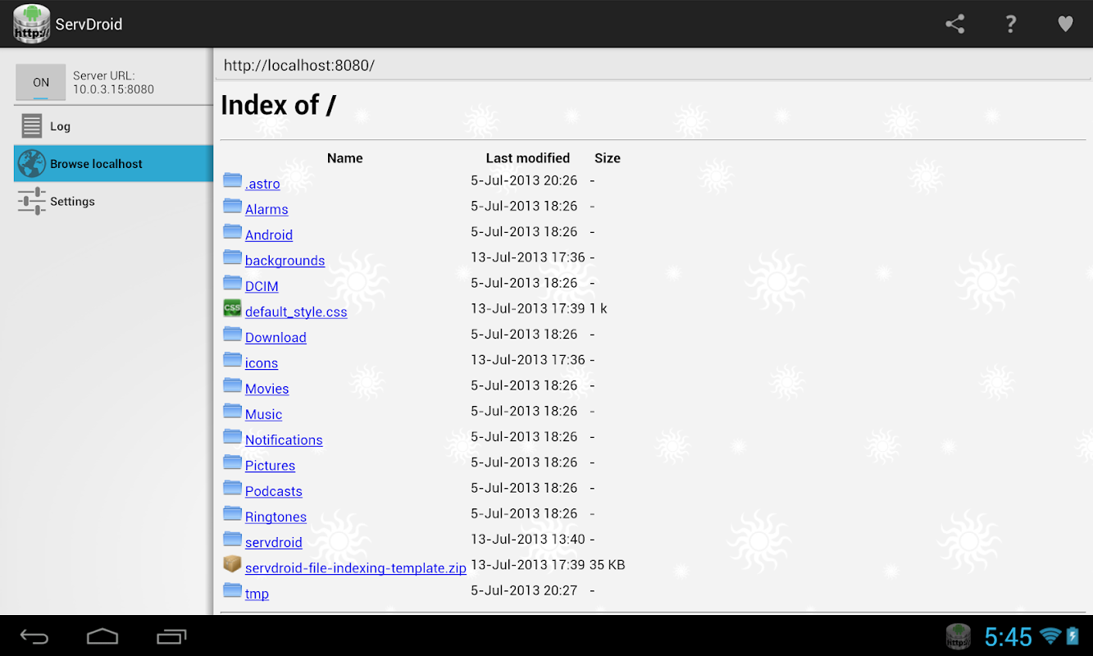Open the Android folder link

pyautogui.click(x=269, y=235)
